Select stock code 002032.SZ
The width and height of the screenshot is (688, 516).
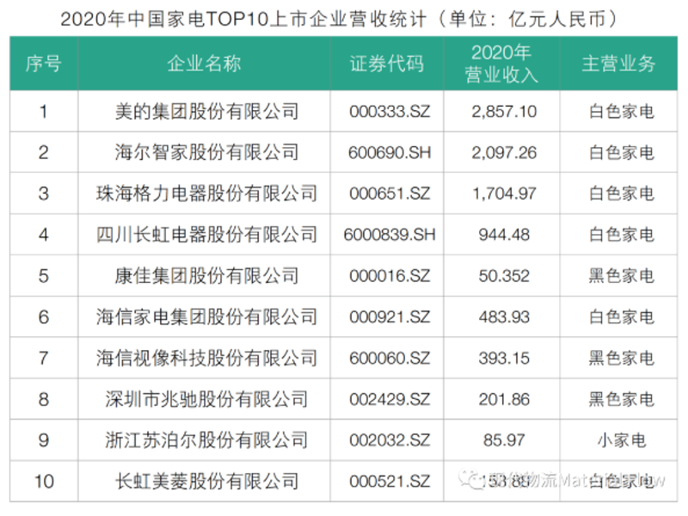point(390,440)
